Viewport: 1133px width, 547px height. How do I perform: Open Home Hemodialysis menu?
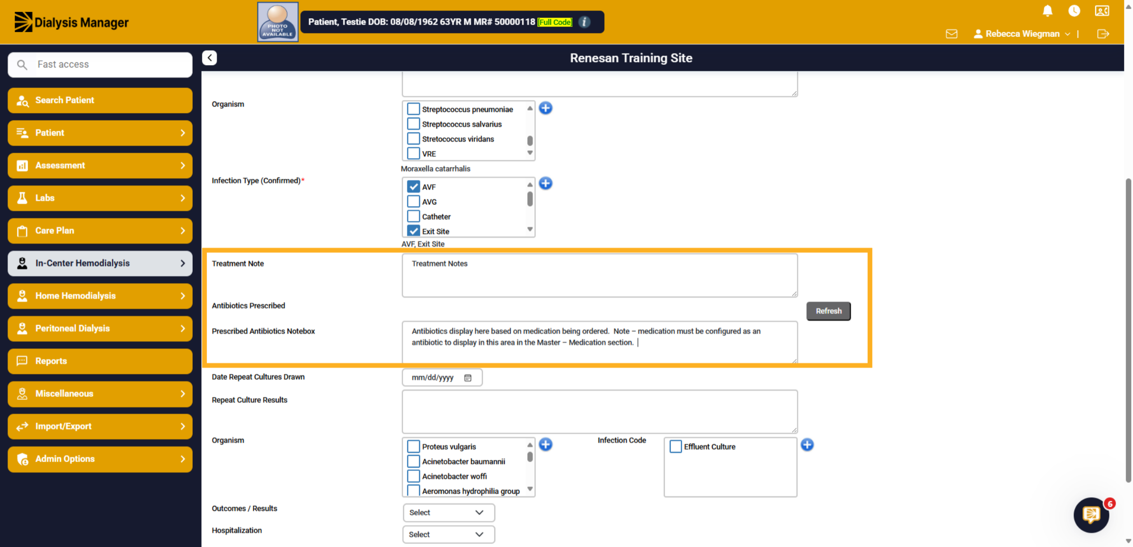click(100, 296)
